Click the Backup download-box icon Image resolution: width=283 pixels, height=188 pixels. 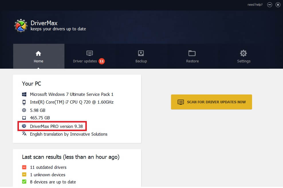pyautogui.click(x=141, y=53)
